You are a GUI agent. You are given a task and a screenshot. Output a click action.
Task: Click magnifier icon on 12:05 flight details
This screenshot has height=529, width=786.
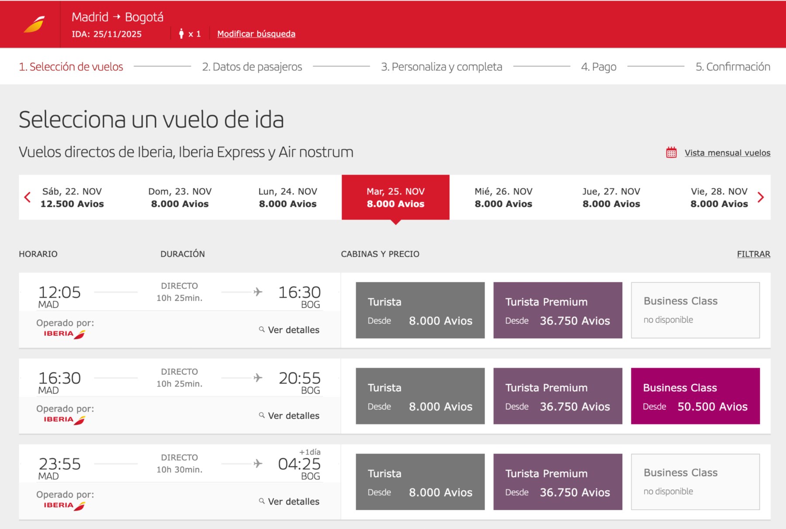262,330
